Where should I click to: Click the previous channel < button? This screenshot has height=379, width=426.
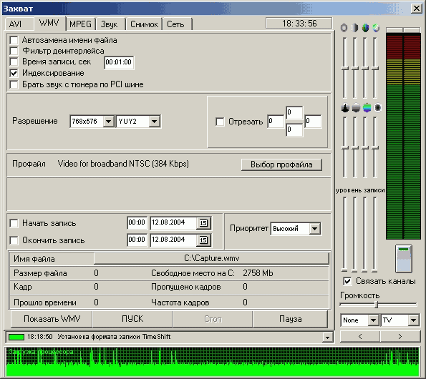click(x=360, y=336)
